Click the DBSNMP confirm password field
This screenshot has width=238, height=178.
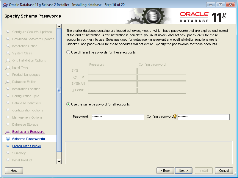pyautogui.click(x=162, y=91)
